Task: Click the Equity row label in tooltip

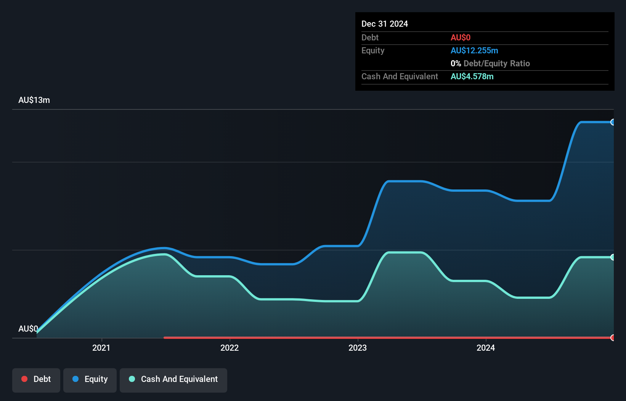Action: point(373,50)
